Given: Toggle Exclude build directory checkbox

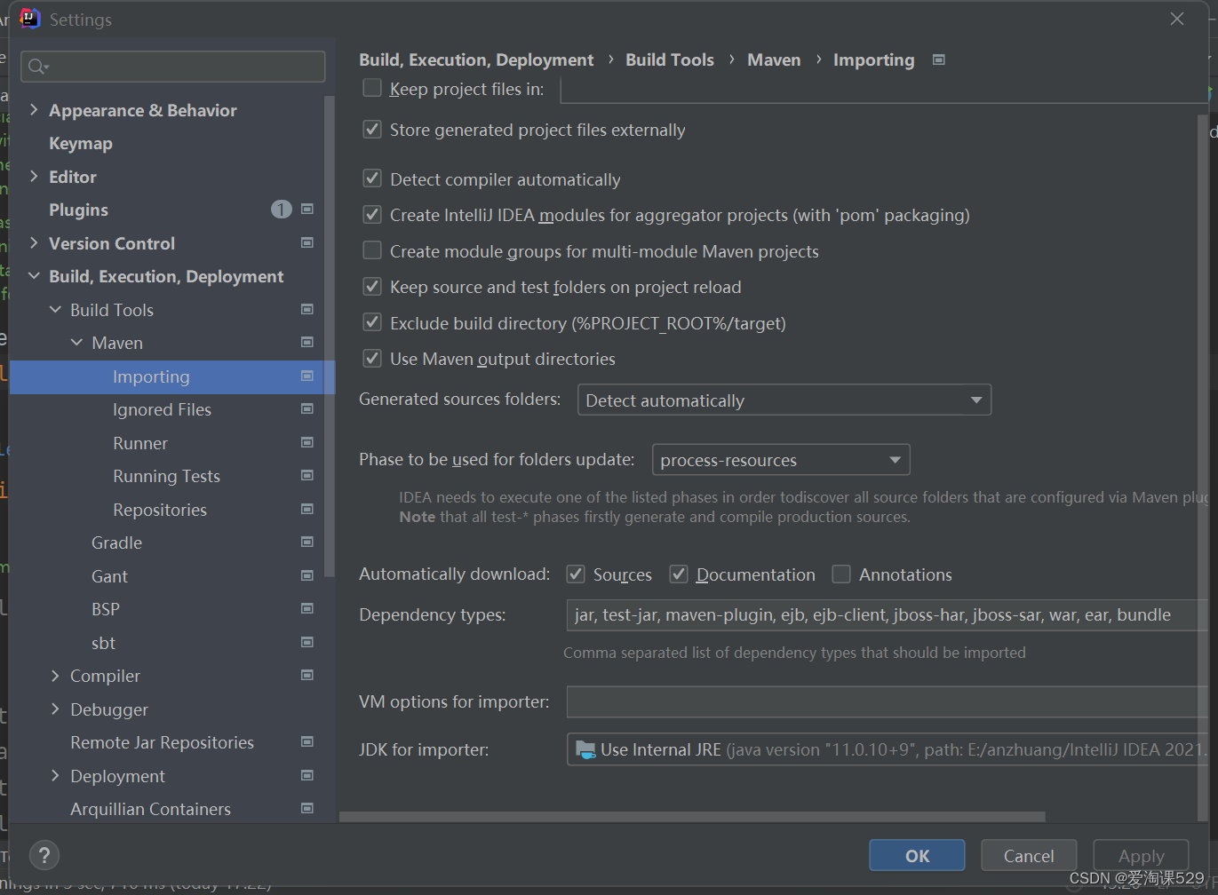Looking at the screenshot, I should [372, 322].
